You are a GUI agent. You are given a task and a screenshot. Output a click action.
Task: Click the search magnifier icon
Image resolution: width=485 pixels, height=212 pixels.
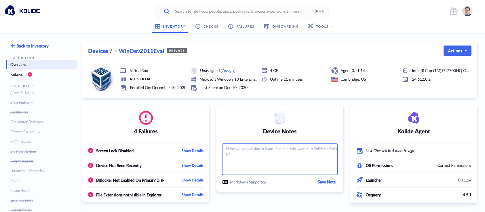coord(166,11)
